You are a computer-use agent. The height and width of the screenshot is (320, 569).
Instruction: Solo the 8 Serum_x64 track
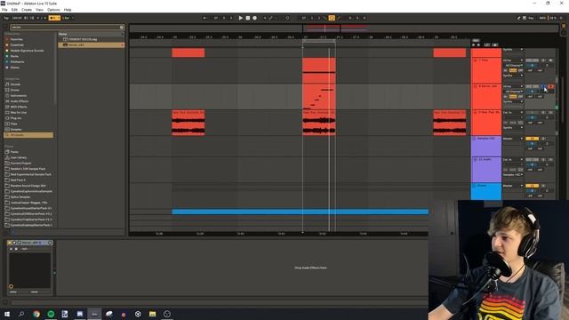point(543,86)
